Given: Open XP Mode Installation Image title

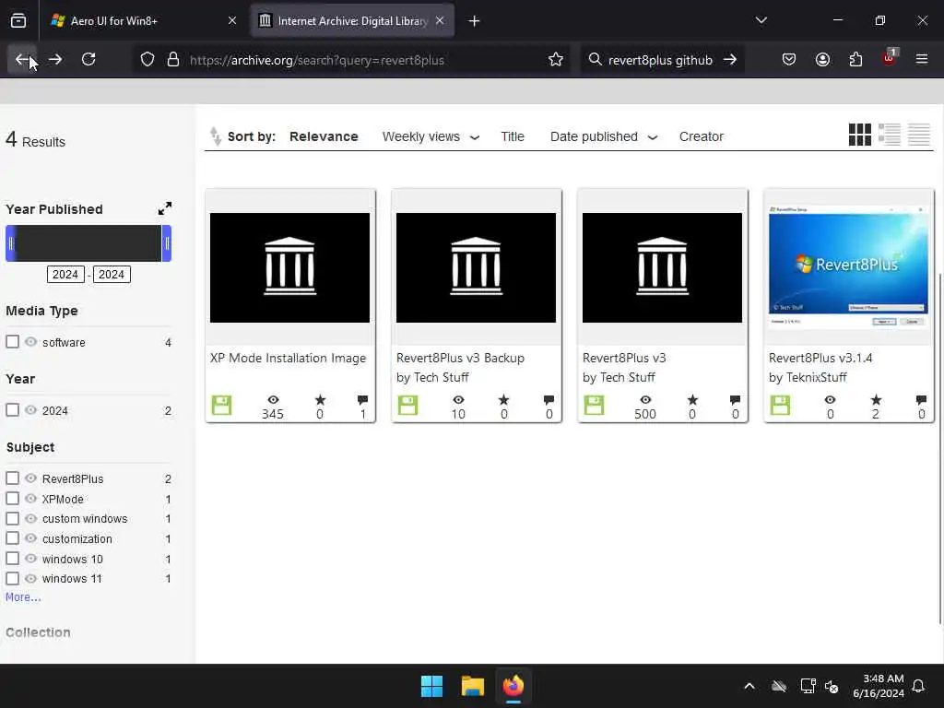Looking at the screenshot, I should (288, 358).
